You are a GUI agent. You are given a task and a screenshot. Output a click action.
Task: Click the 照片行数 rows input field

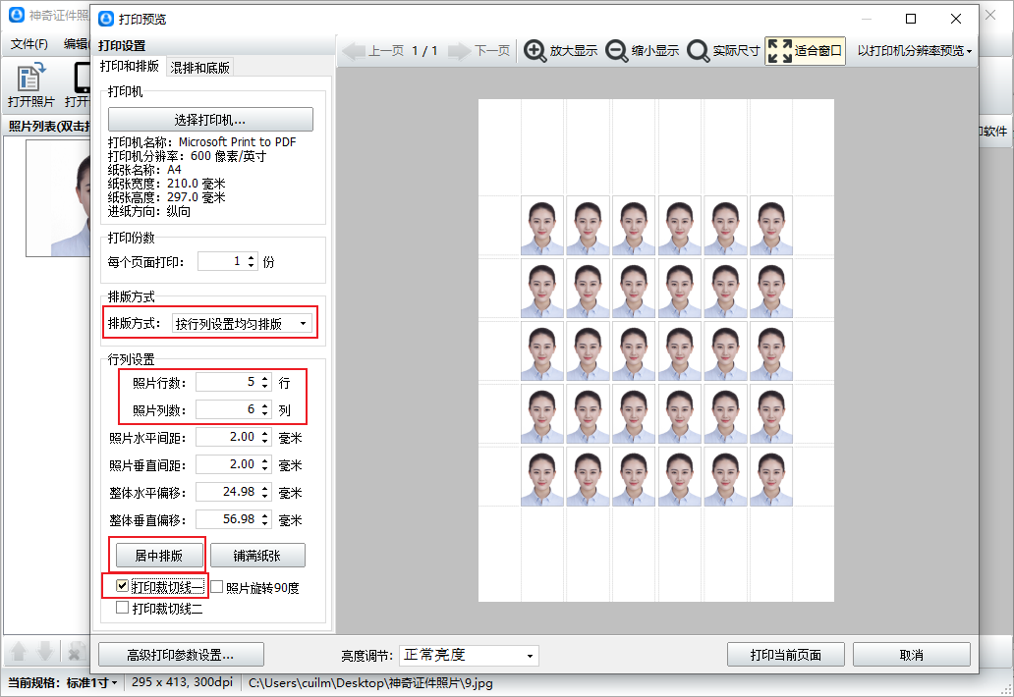[x=227, y=382]
